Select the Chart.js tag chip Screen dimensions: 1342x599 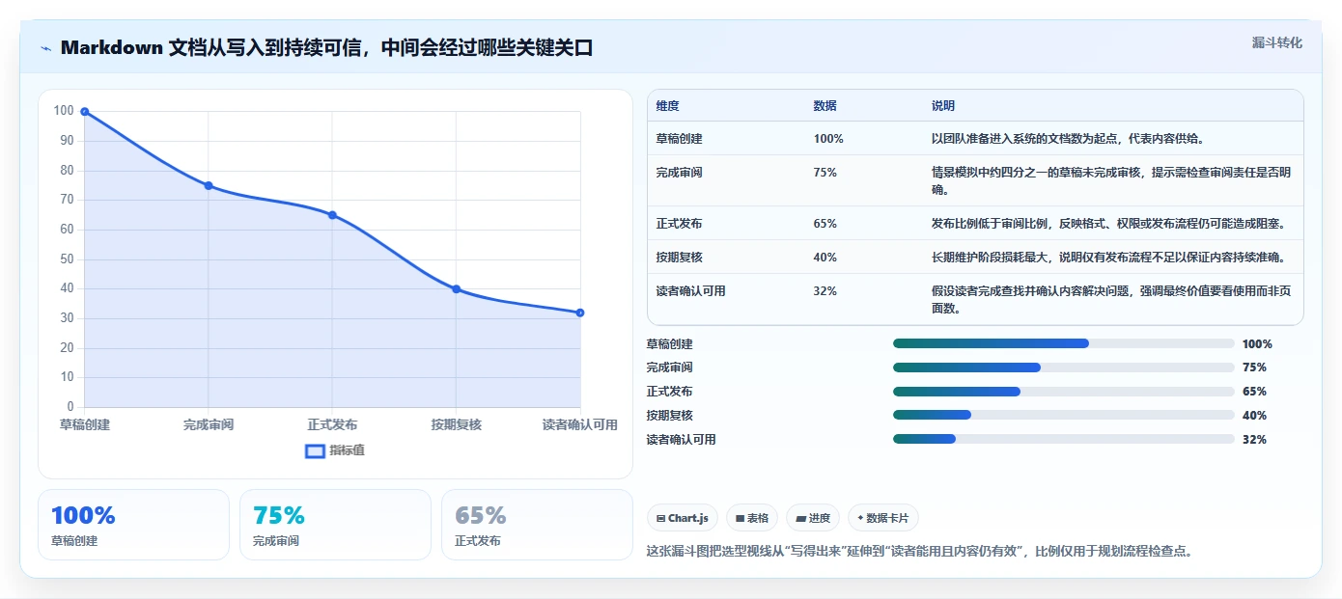click(683, 518)
